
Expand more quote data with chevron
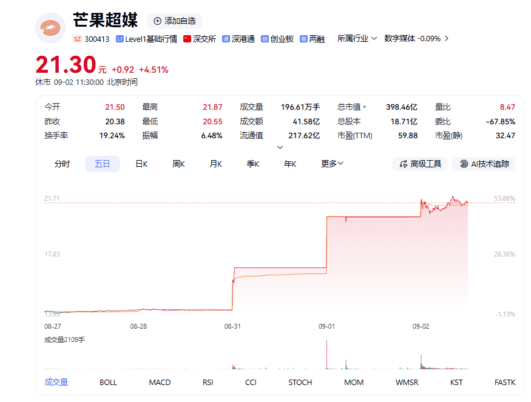click(x=280, y=147)
